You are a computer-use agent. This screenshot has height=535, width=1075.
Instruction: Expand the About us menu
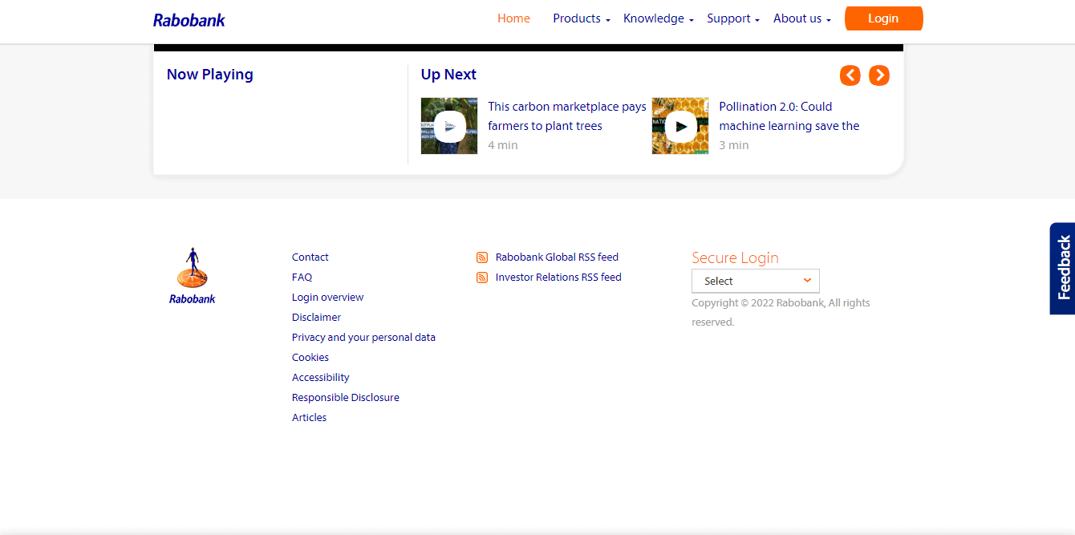coord(802,18)
